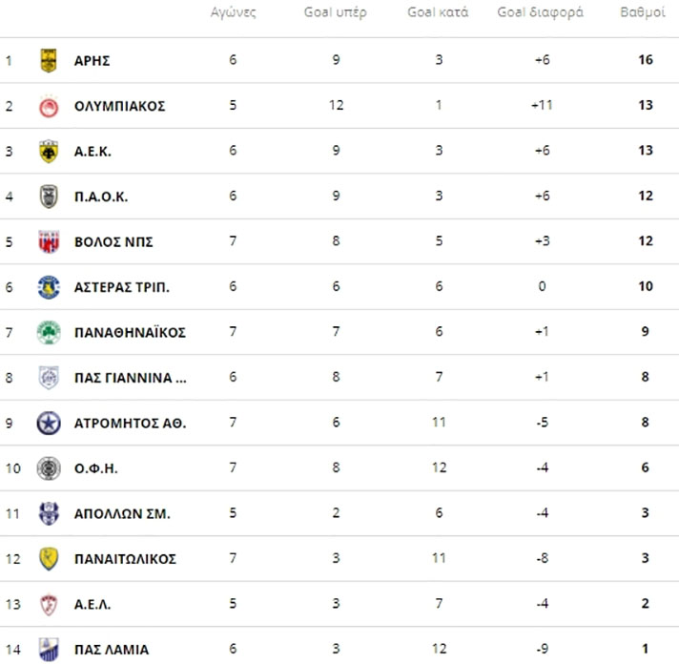
Task: Click the Goal κατά column header
Action: [x=438, y=12]
